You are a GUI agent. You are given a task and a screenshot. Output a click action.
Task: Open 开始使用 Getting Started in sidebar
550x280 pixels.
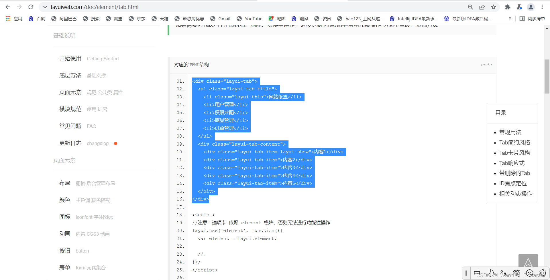(x=89, y=59)
